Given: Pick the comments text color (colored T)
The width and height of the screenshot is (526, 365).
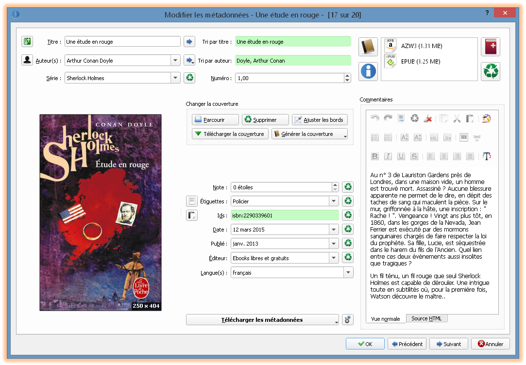Looking at the screenshot, I should (486, 156).
